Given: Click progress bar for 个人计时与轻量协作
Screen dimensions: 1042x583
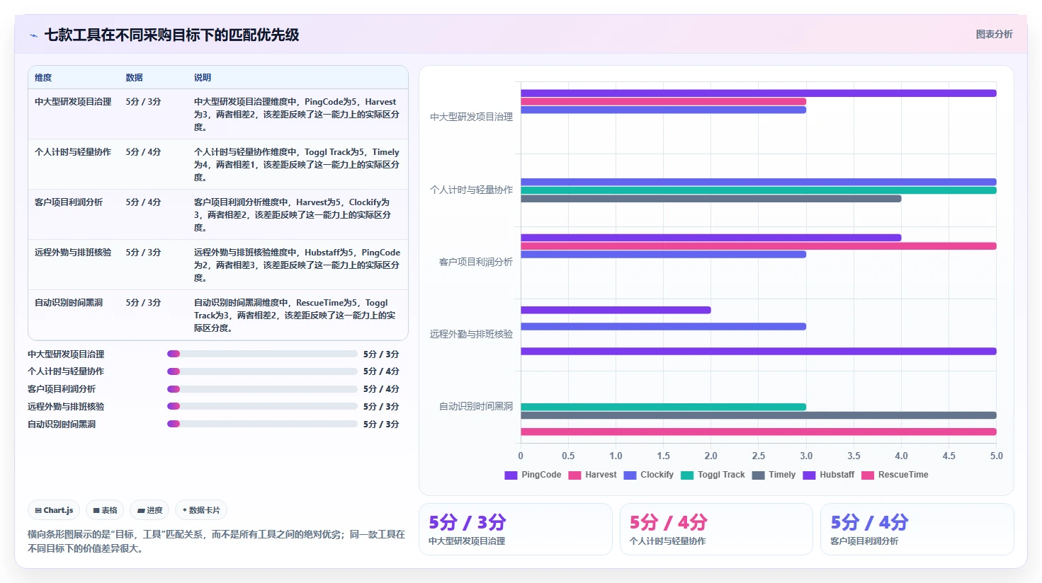Looking at the screenshot, I should click(x=262, y=371).
